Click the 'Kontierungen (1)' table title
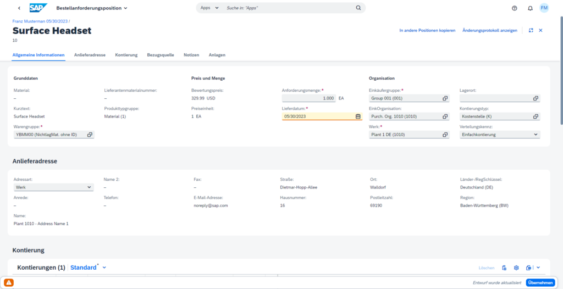 pyautogui.click(x=41, y=268)
